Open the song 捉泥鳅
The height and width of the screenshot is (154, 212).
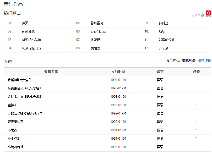[95, 40]
